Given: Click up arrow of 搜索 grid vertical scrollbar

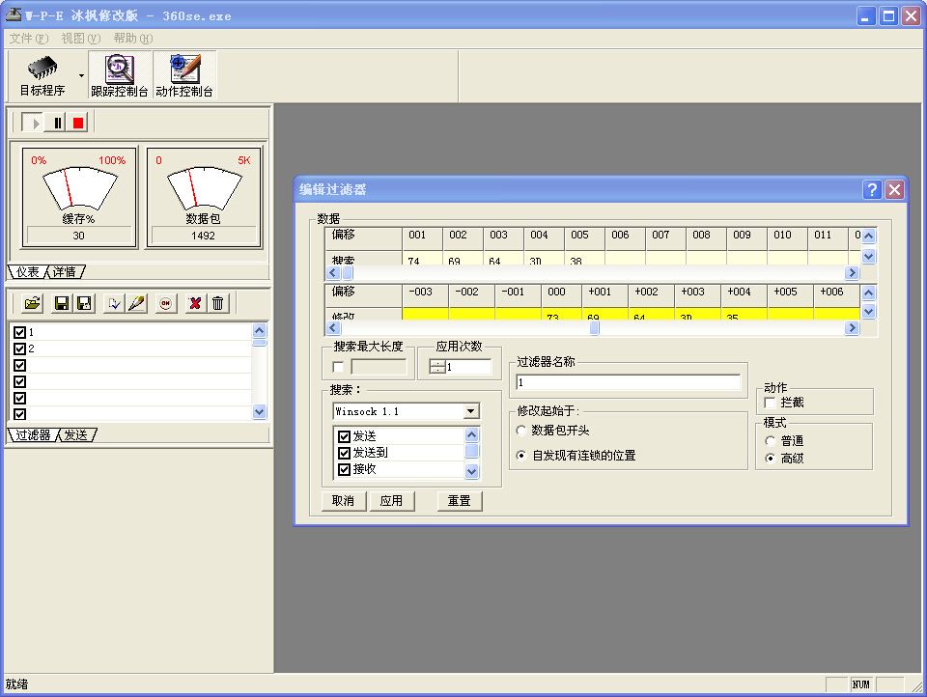Looking at the screenshot, I should [x=868, y=236].
